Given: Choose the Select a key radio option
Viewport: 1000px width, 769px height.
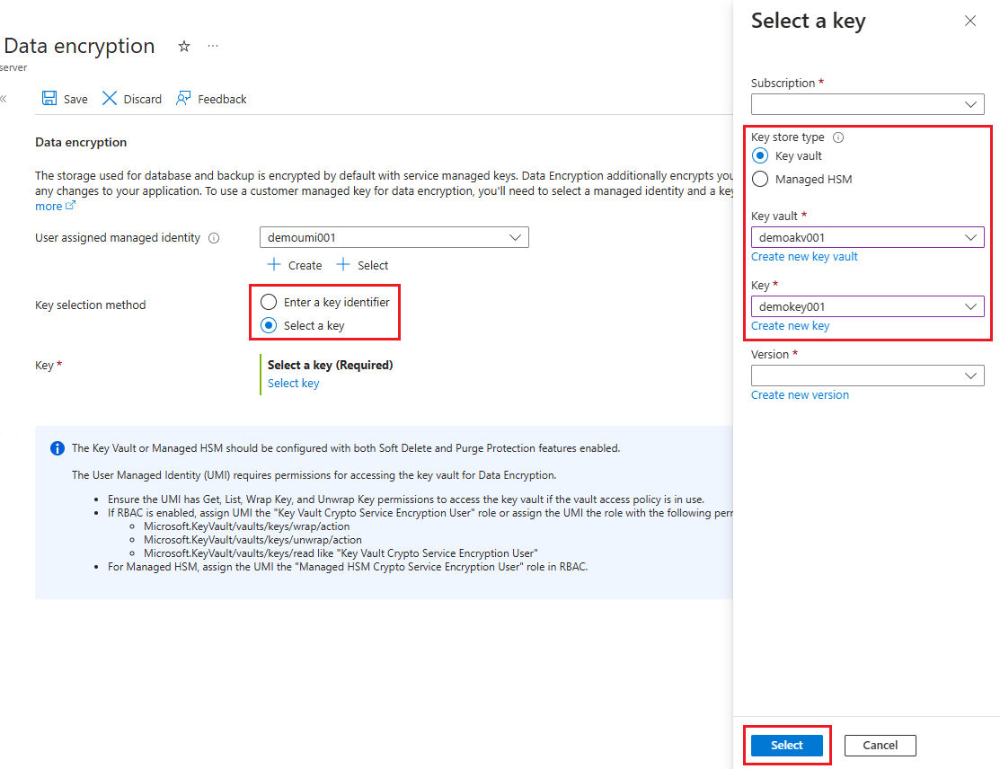Looking at the screenshot, I should (x=269, y=326).
